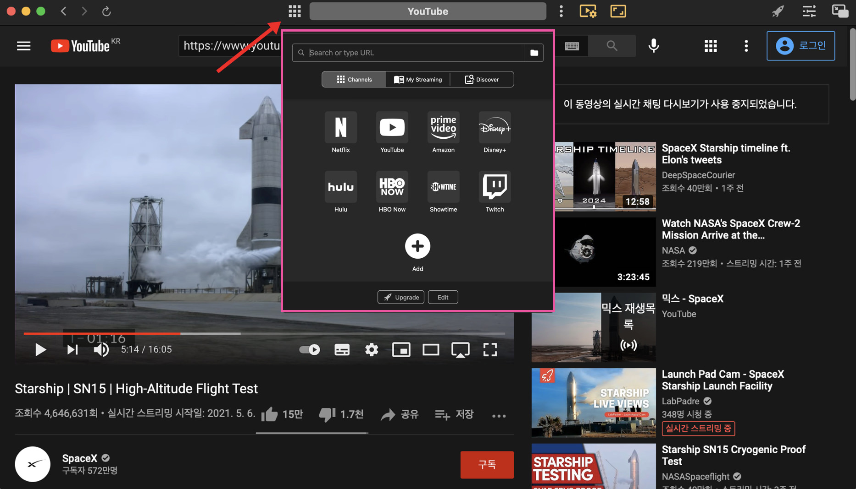Switch to the My Streaming tab
856x489 pixels.
point(418,79)
